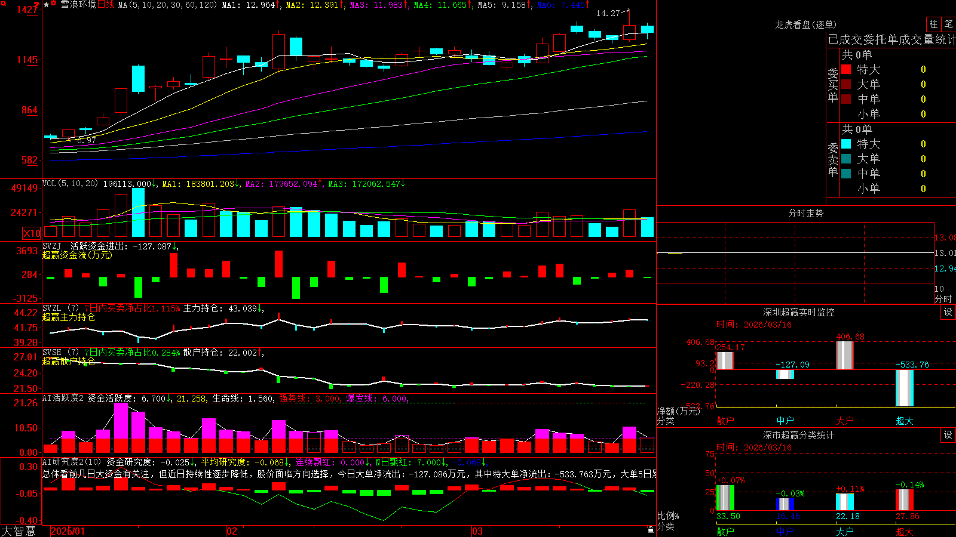956x537 pixels.
Task: Click the teal 大单 sell-order swatch
Action: pyautogui.click(x=846, y=159)
